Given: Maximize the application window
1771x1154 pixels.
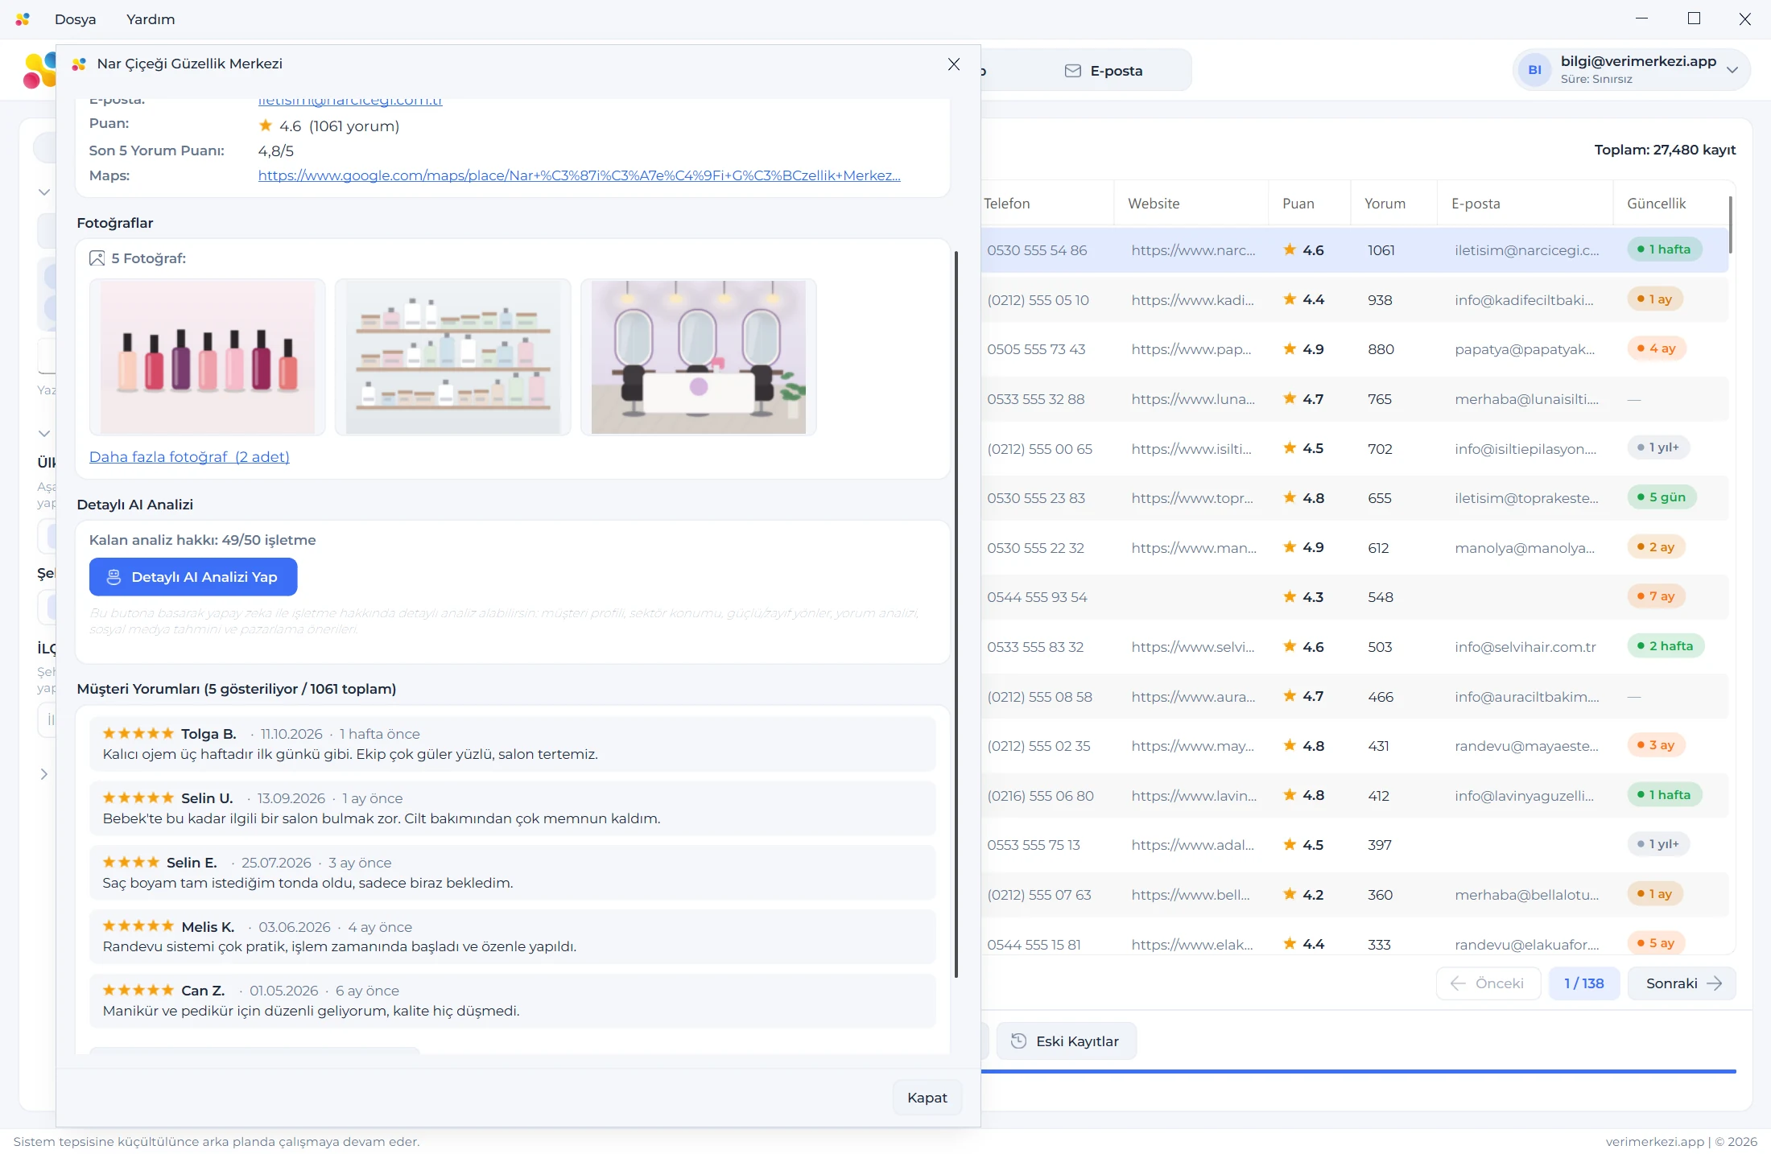Looking at the screenshot, I should pyautogui.click(x=1694, y=19).
